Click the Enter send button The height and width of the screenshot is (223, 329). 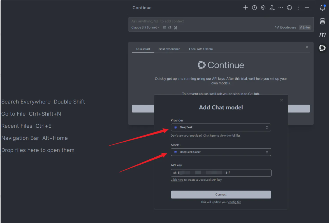[x=305, y=27]
